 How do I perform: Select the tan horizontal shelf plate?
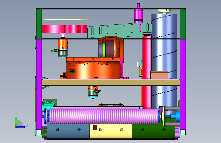coord(111,82)
